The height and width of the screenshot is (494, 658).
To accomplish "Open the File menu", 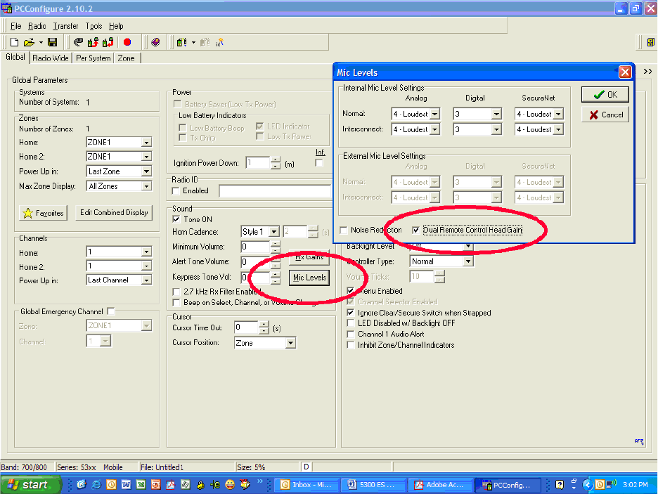I will (x=16, y=26).
